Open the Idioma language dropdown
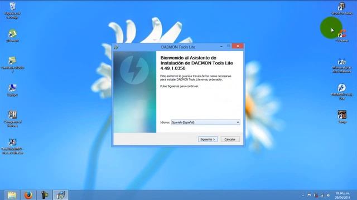Screen dimensions: 357x200 [205, 122]
